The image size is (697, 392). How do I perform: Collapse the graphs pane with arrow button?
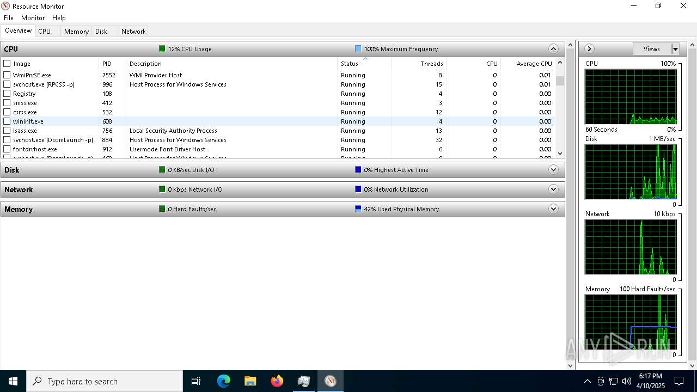pos(589,48)
